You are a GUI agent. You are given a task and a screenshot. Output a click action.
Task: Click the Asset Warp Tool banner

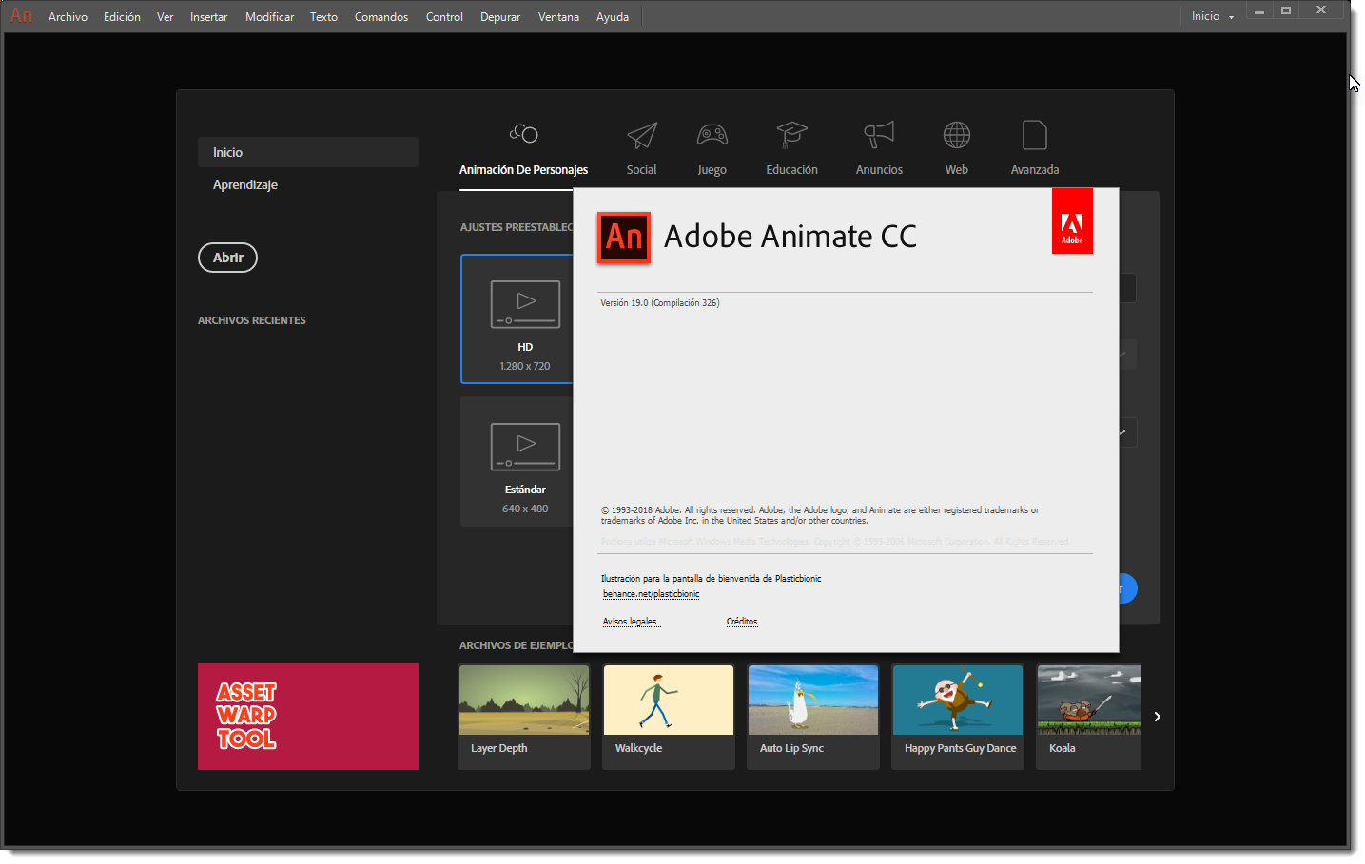point(308,717)
